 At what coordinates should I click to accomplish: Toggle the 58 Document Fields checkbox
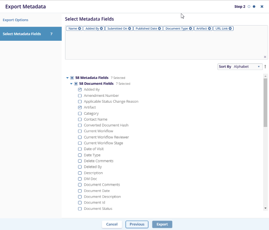(76, 84)
